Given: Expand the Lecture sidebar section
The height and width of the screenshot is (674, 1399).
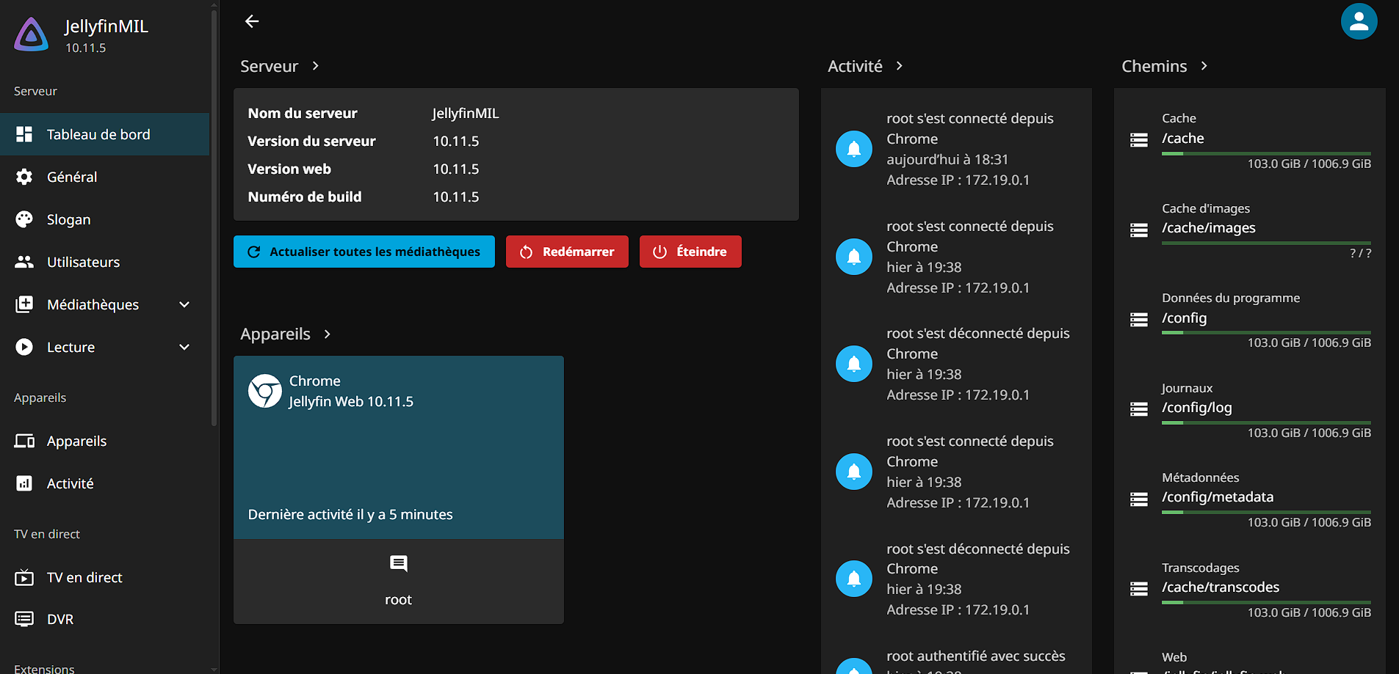Looking at the screenshot, I should click(x=184, y=347).
